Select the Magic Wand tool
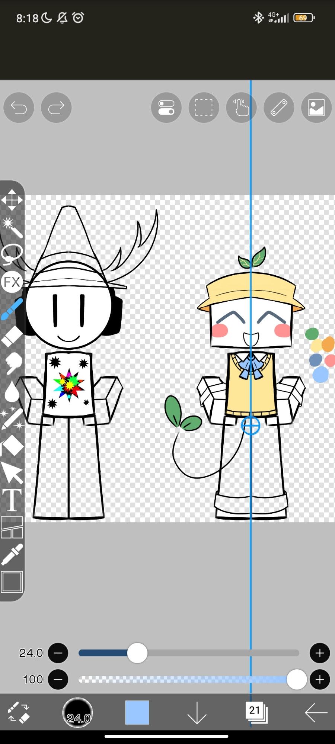Image resolution: width=335 pixels, height=744 pixels. 12,228
